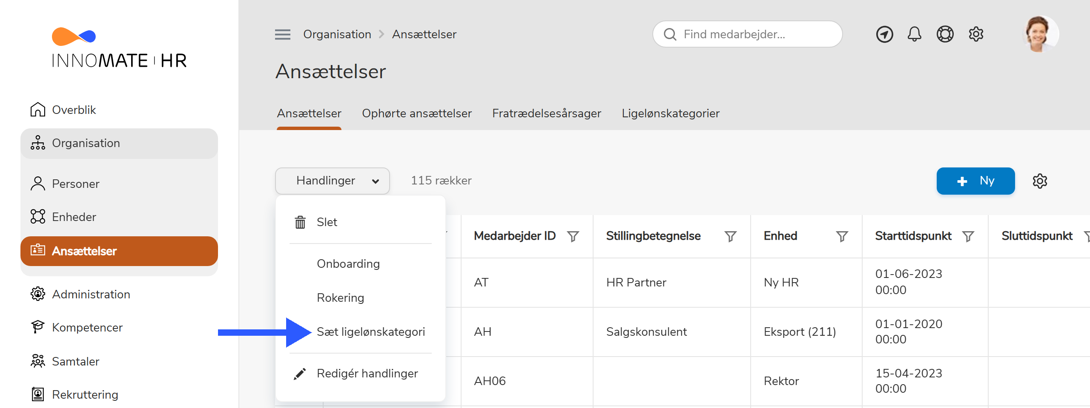Switch to Ophørte ansættelser tab
The image size is (1090, 408).
pos(417,113)
